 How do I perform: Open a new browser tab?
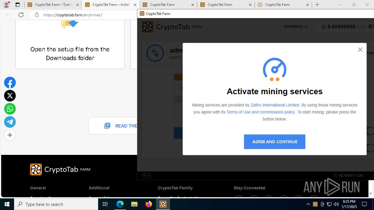click(x=317, y=5)
